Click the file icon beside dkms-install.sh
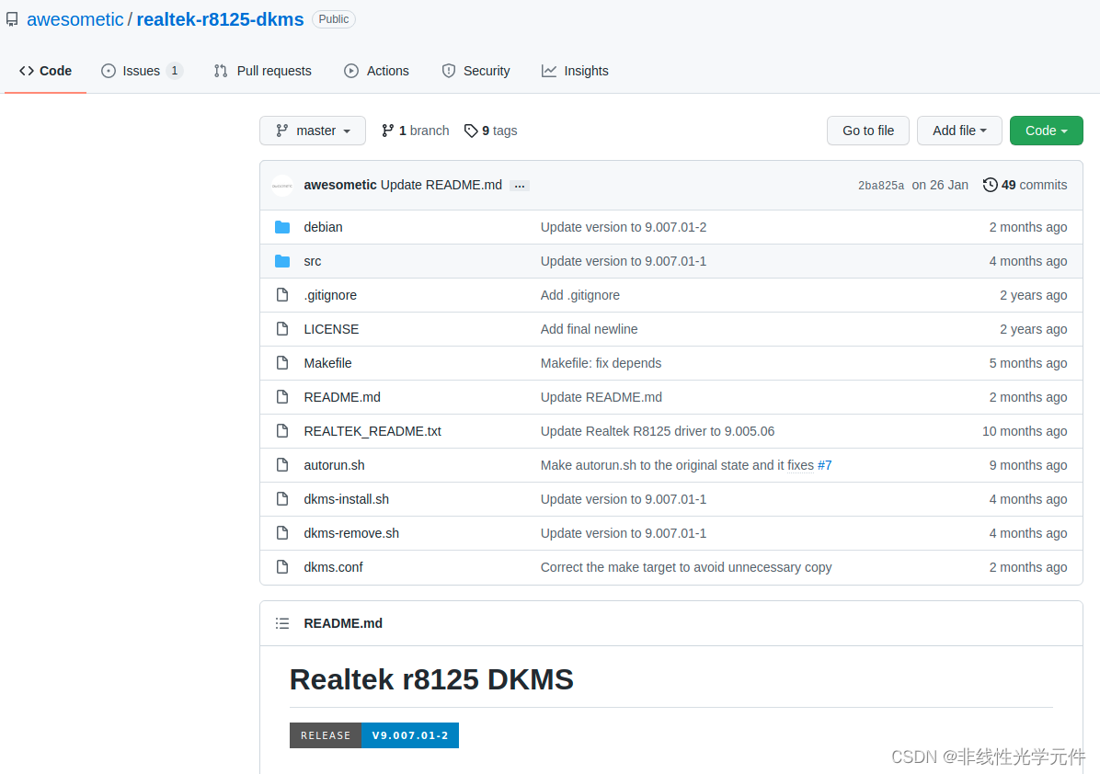Image resolution: width=1100 pixels, height=774 pixels. [x=282, y=499]
